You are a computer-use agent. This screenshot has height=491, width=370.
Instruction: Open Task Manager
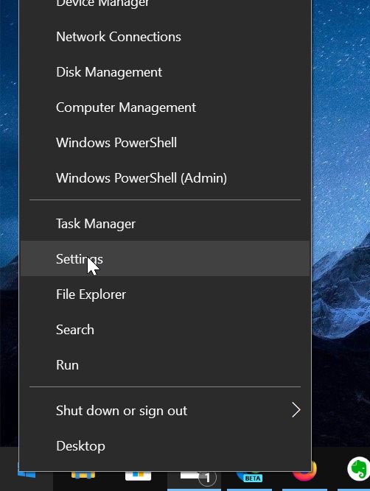165,224
